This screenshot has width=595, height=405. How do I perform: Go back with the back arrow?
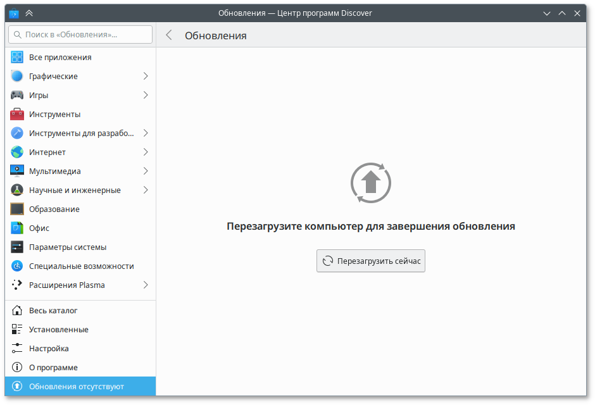pos(168,35)
